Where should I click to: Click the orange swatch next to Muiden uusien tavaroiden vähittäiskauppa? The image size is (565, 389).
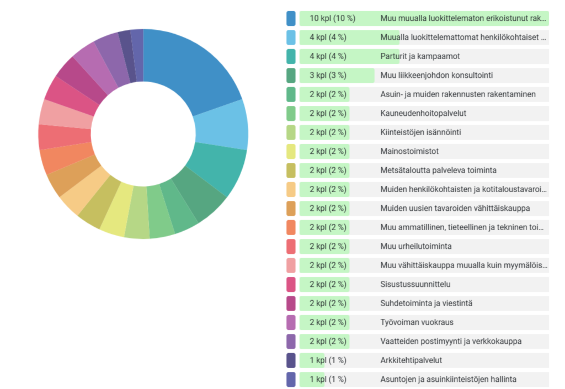tap(291, 208)
